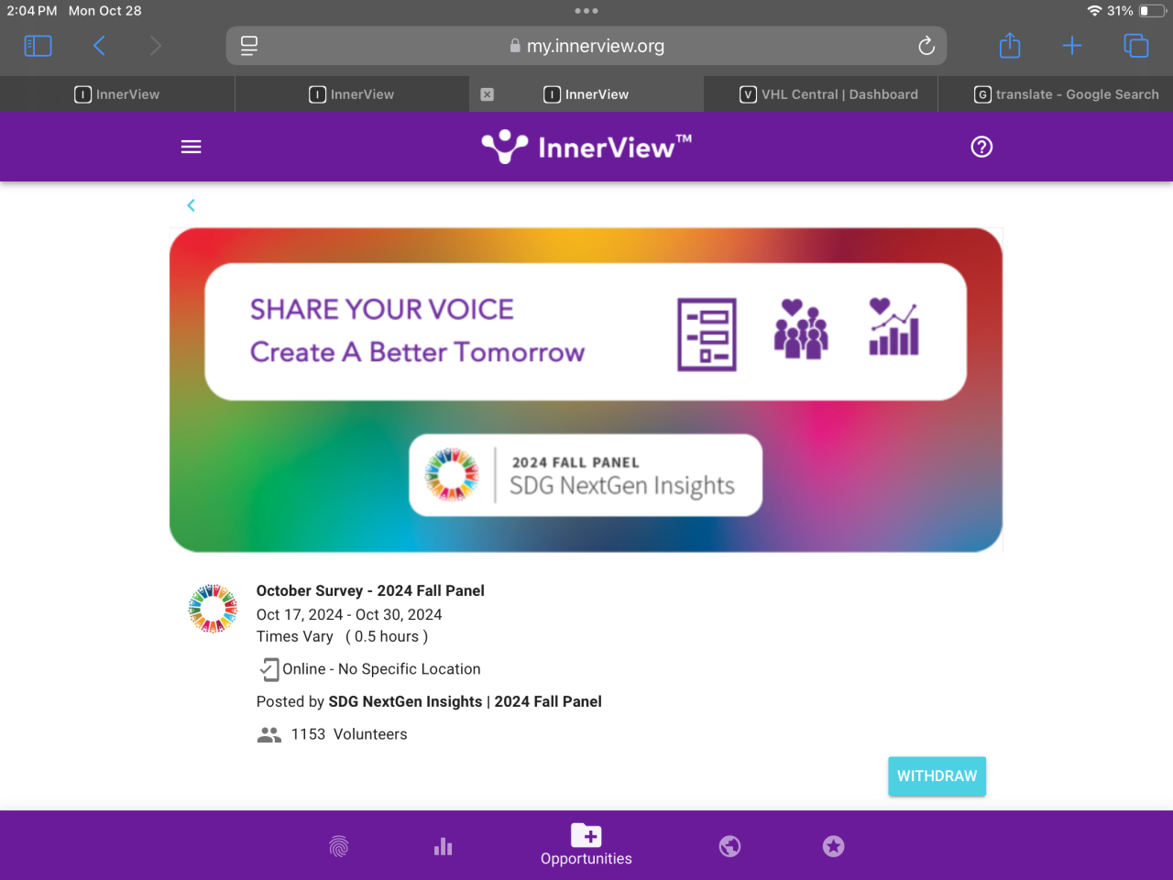1173x880 pixels.
Task: Open the bar chart stats tab
Action: pos(444,846)
